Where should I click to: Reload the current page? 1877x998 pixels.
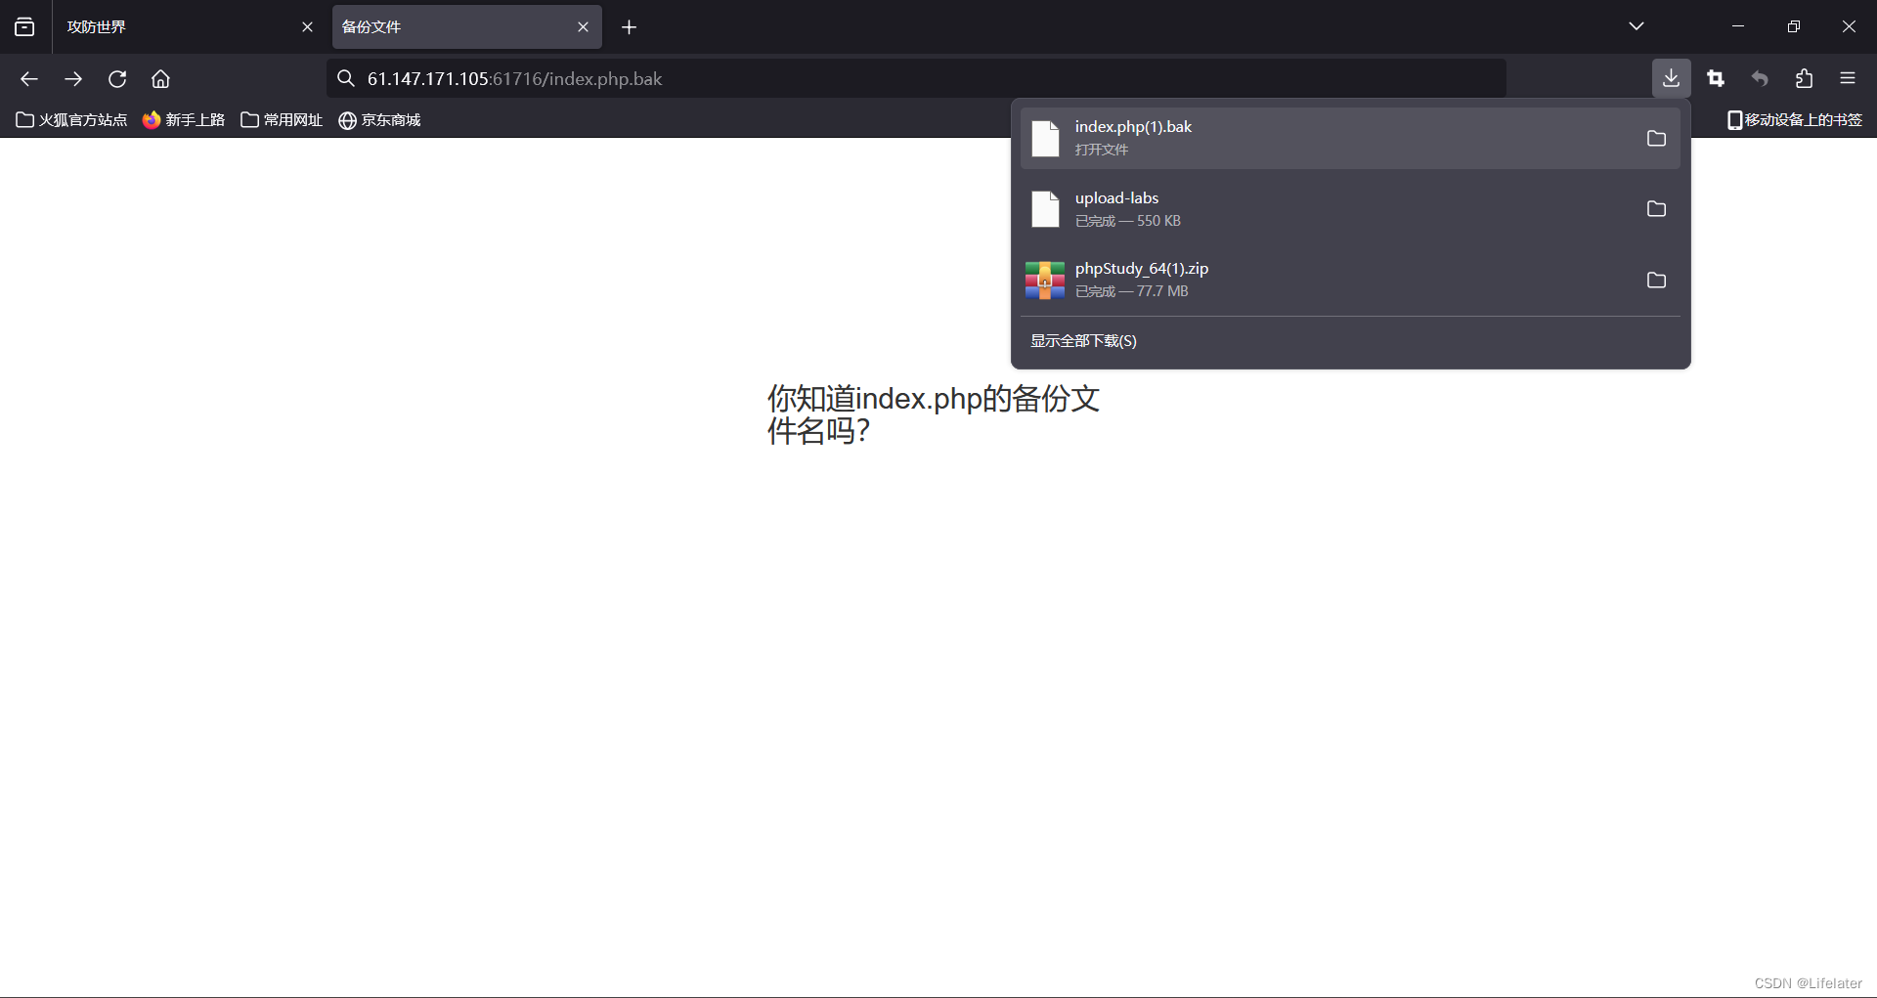pos(116,78)
